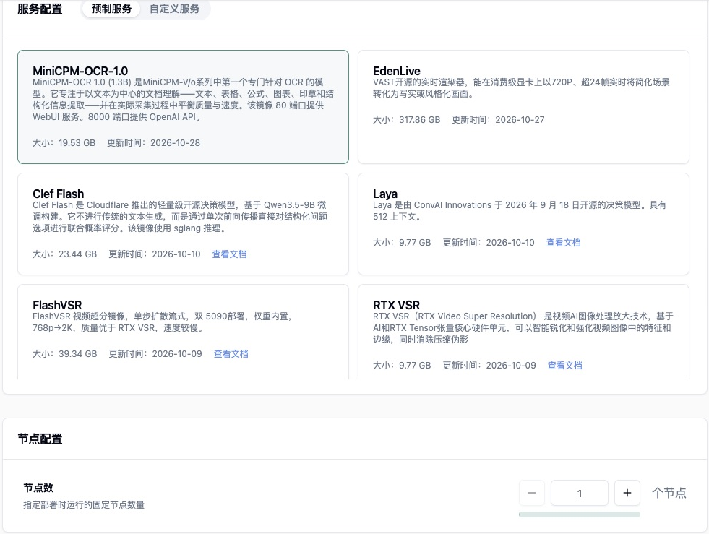Image resolution: width=709 pixels, height=534 pixels.
Task: Open 查看文档 link for FlashVSR
Action: (x=231, y=354)
